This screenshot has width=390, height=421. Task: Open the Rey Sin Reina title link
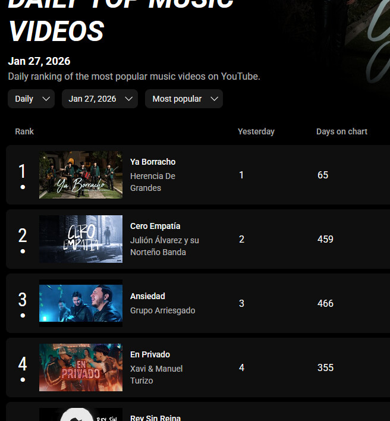[x=155, y=417]
